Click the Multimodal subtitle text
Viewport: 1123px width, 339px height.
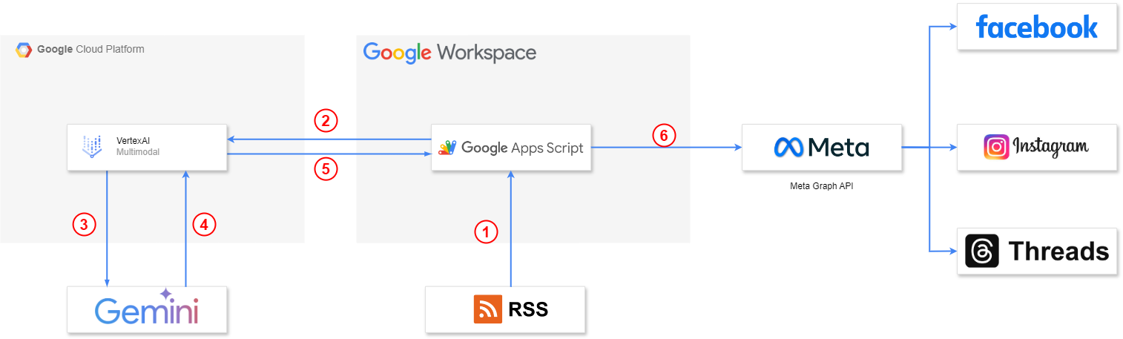click(138, 152)
